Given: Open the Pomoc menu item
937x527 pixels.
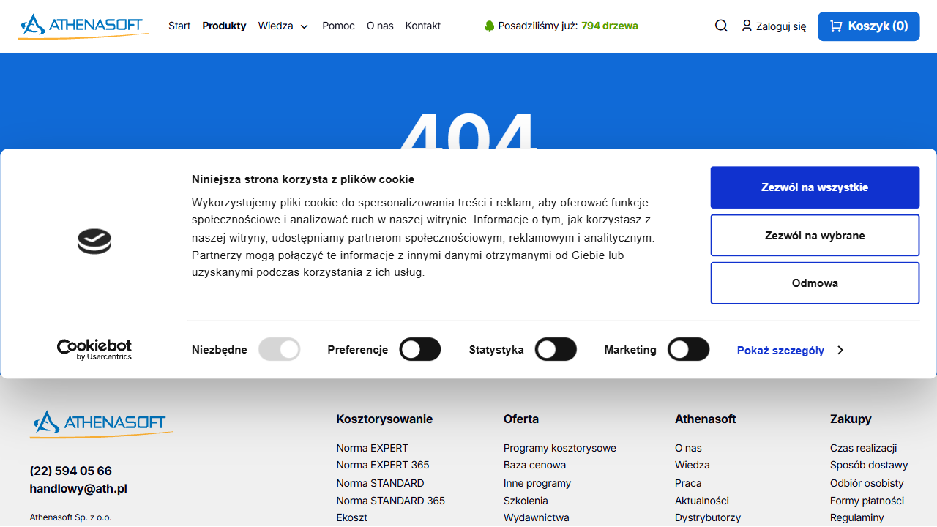Looking at the screenshot, I should click(x=338, y=26).
